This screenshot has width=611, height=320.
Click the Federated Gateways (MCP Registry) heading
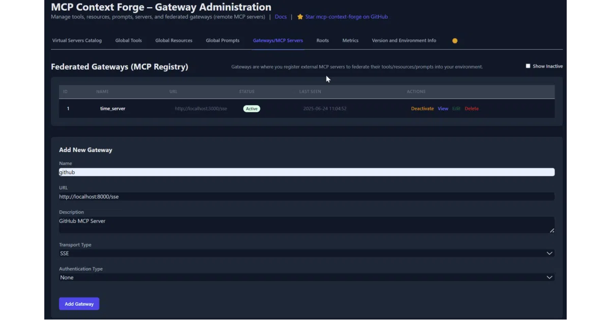pos(120,67)
